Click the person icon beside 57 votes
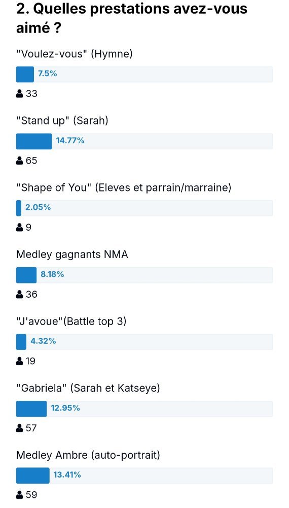The height and width of the screenshot is (508, 289). click(x=19, y=428)
